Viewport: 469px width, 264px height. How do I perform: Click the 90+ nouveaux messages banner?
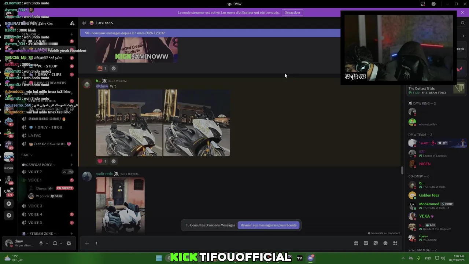pyautogui.click(x=210, y=33)
